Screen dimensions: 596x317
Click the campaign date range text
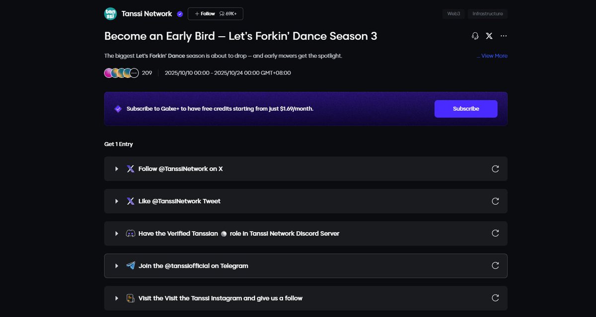click(x=228, y=73)
